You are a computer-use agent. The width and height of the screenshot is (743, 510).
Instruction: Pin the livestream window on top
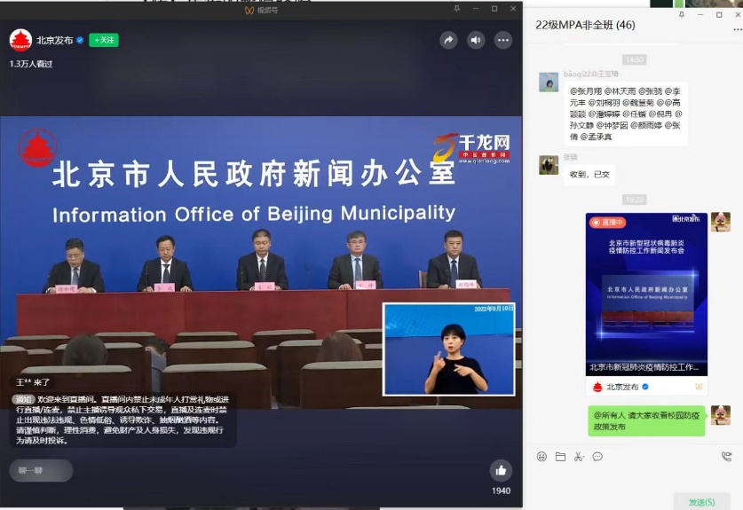(x=457, y=9)
